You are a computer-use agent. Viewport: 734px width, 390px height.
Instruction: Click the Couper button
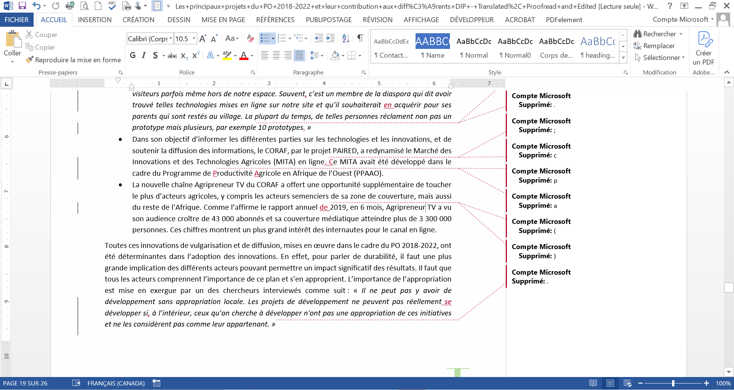point(41,35)
